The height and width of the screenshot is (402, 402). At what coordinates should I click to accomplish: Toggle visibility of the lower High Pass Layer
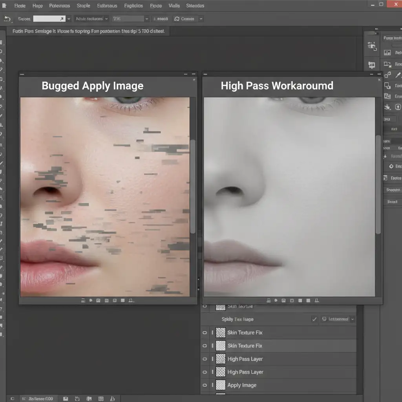[205, 372]
